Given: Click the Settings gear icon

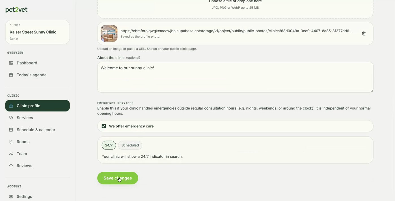Looking at the screenshot, I should [x=11, y=196].
